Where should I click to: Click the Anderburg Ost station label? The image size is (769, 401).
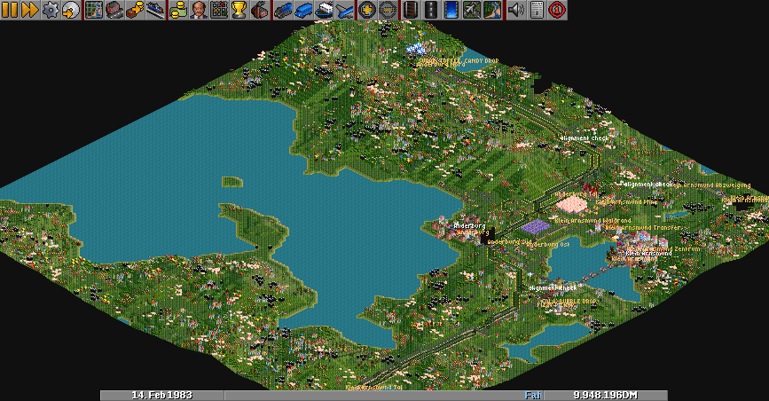point(549,245)
